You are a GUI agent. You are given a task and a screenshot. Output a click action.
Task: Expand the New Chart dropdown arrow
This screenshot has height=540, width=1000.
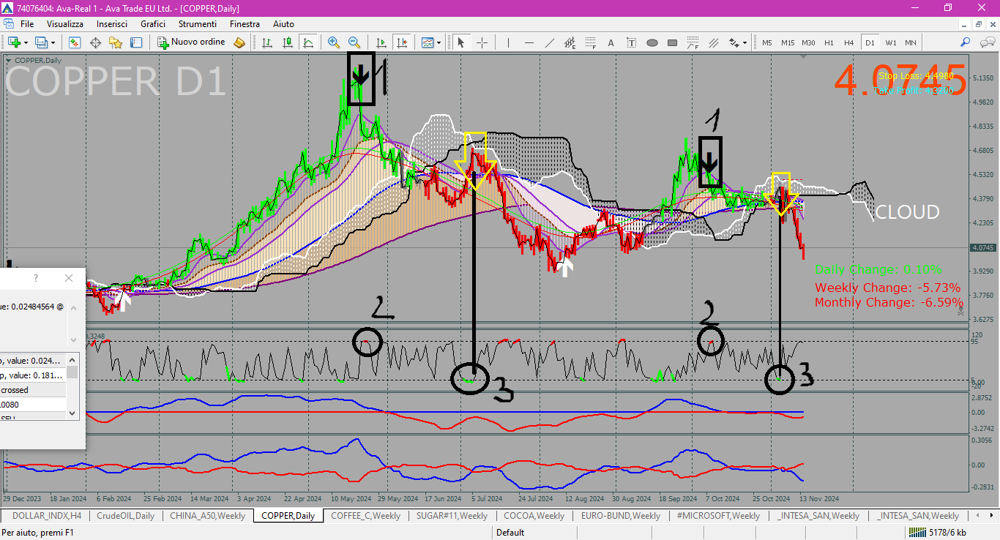point(26,42)
